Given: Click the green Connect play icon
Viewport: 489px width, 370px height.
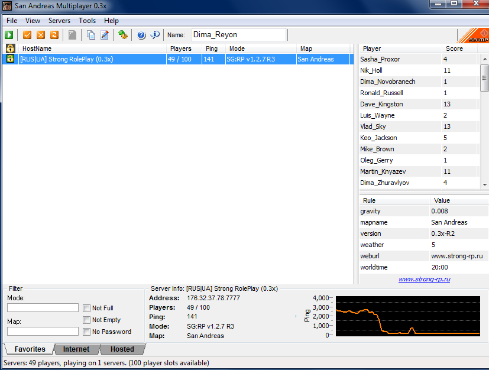Looking at the screenshot, I should (x=9, y=35).
